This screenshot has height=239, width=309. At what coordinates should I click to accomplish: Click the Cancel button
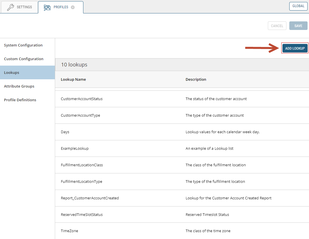[x=277, y=26]
